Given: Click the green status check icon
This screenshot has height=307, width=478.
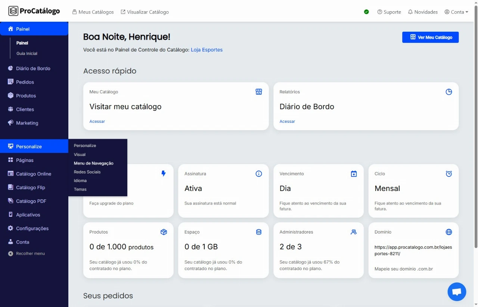Looking at the screenshot, I should [366, 12].
